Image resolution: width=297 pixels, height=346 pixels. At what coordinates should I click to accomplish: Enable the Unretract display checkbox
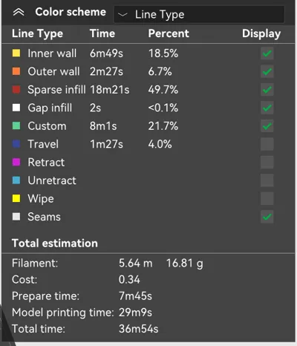pyautogui.click(x=267, y=180)
